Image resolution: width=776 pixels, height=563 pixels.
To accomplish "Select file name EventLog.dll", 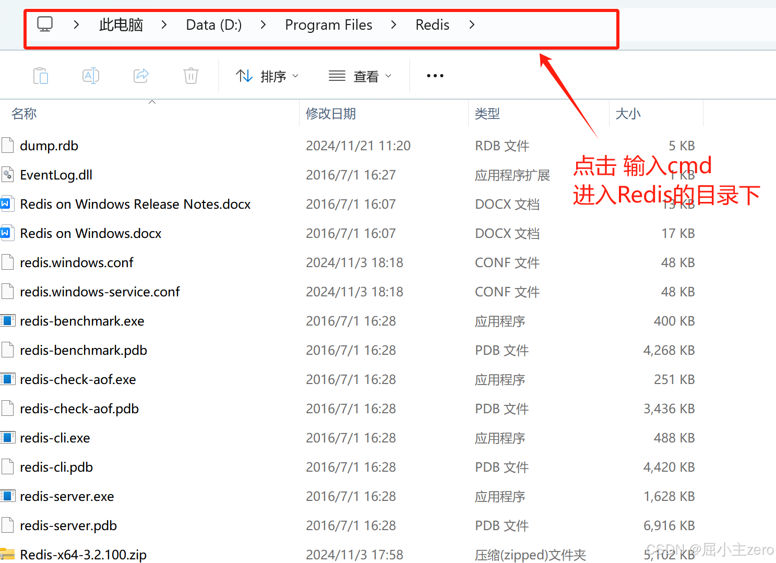I will [x=56, y=175].
